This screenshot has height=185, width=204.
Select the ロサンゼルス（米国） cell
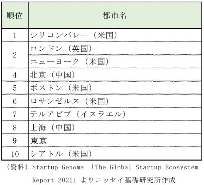click(69, 101)
